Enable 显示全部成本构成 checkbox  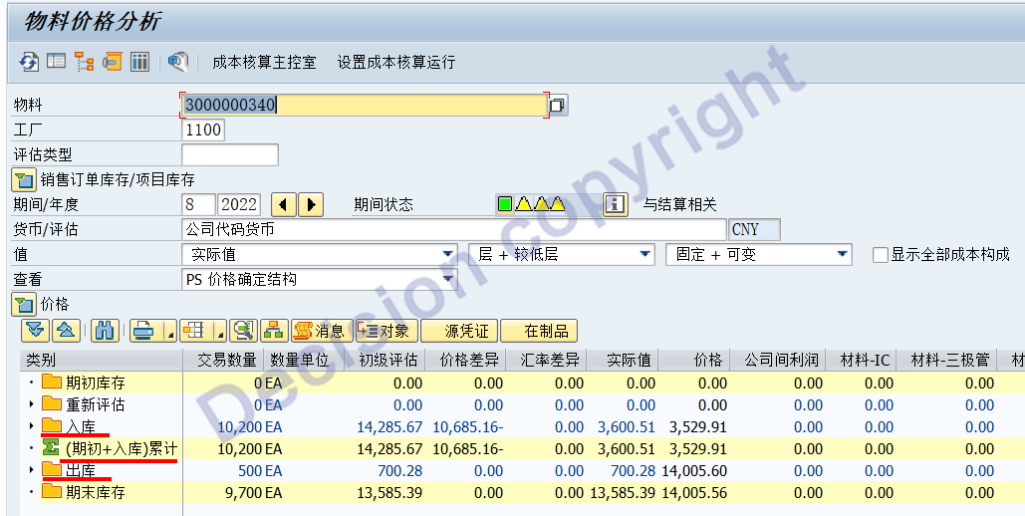tap(880, 255)
